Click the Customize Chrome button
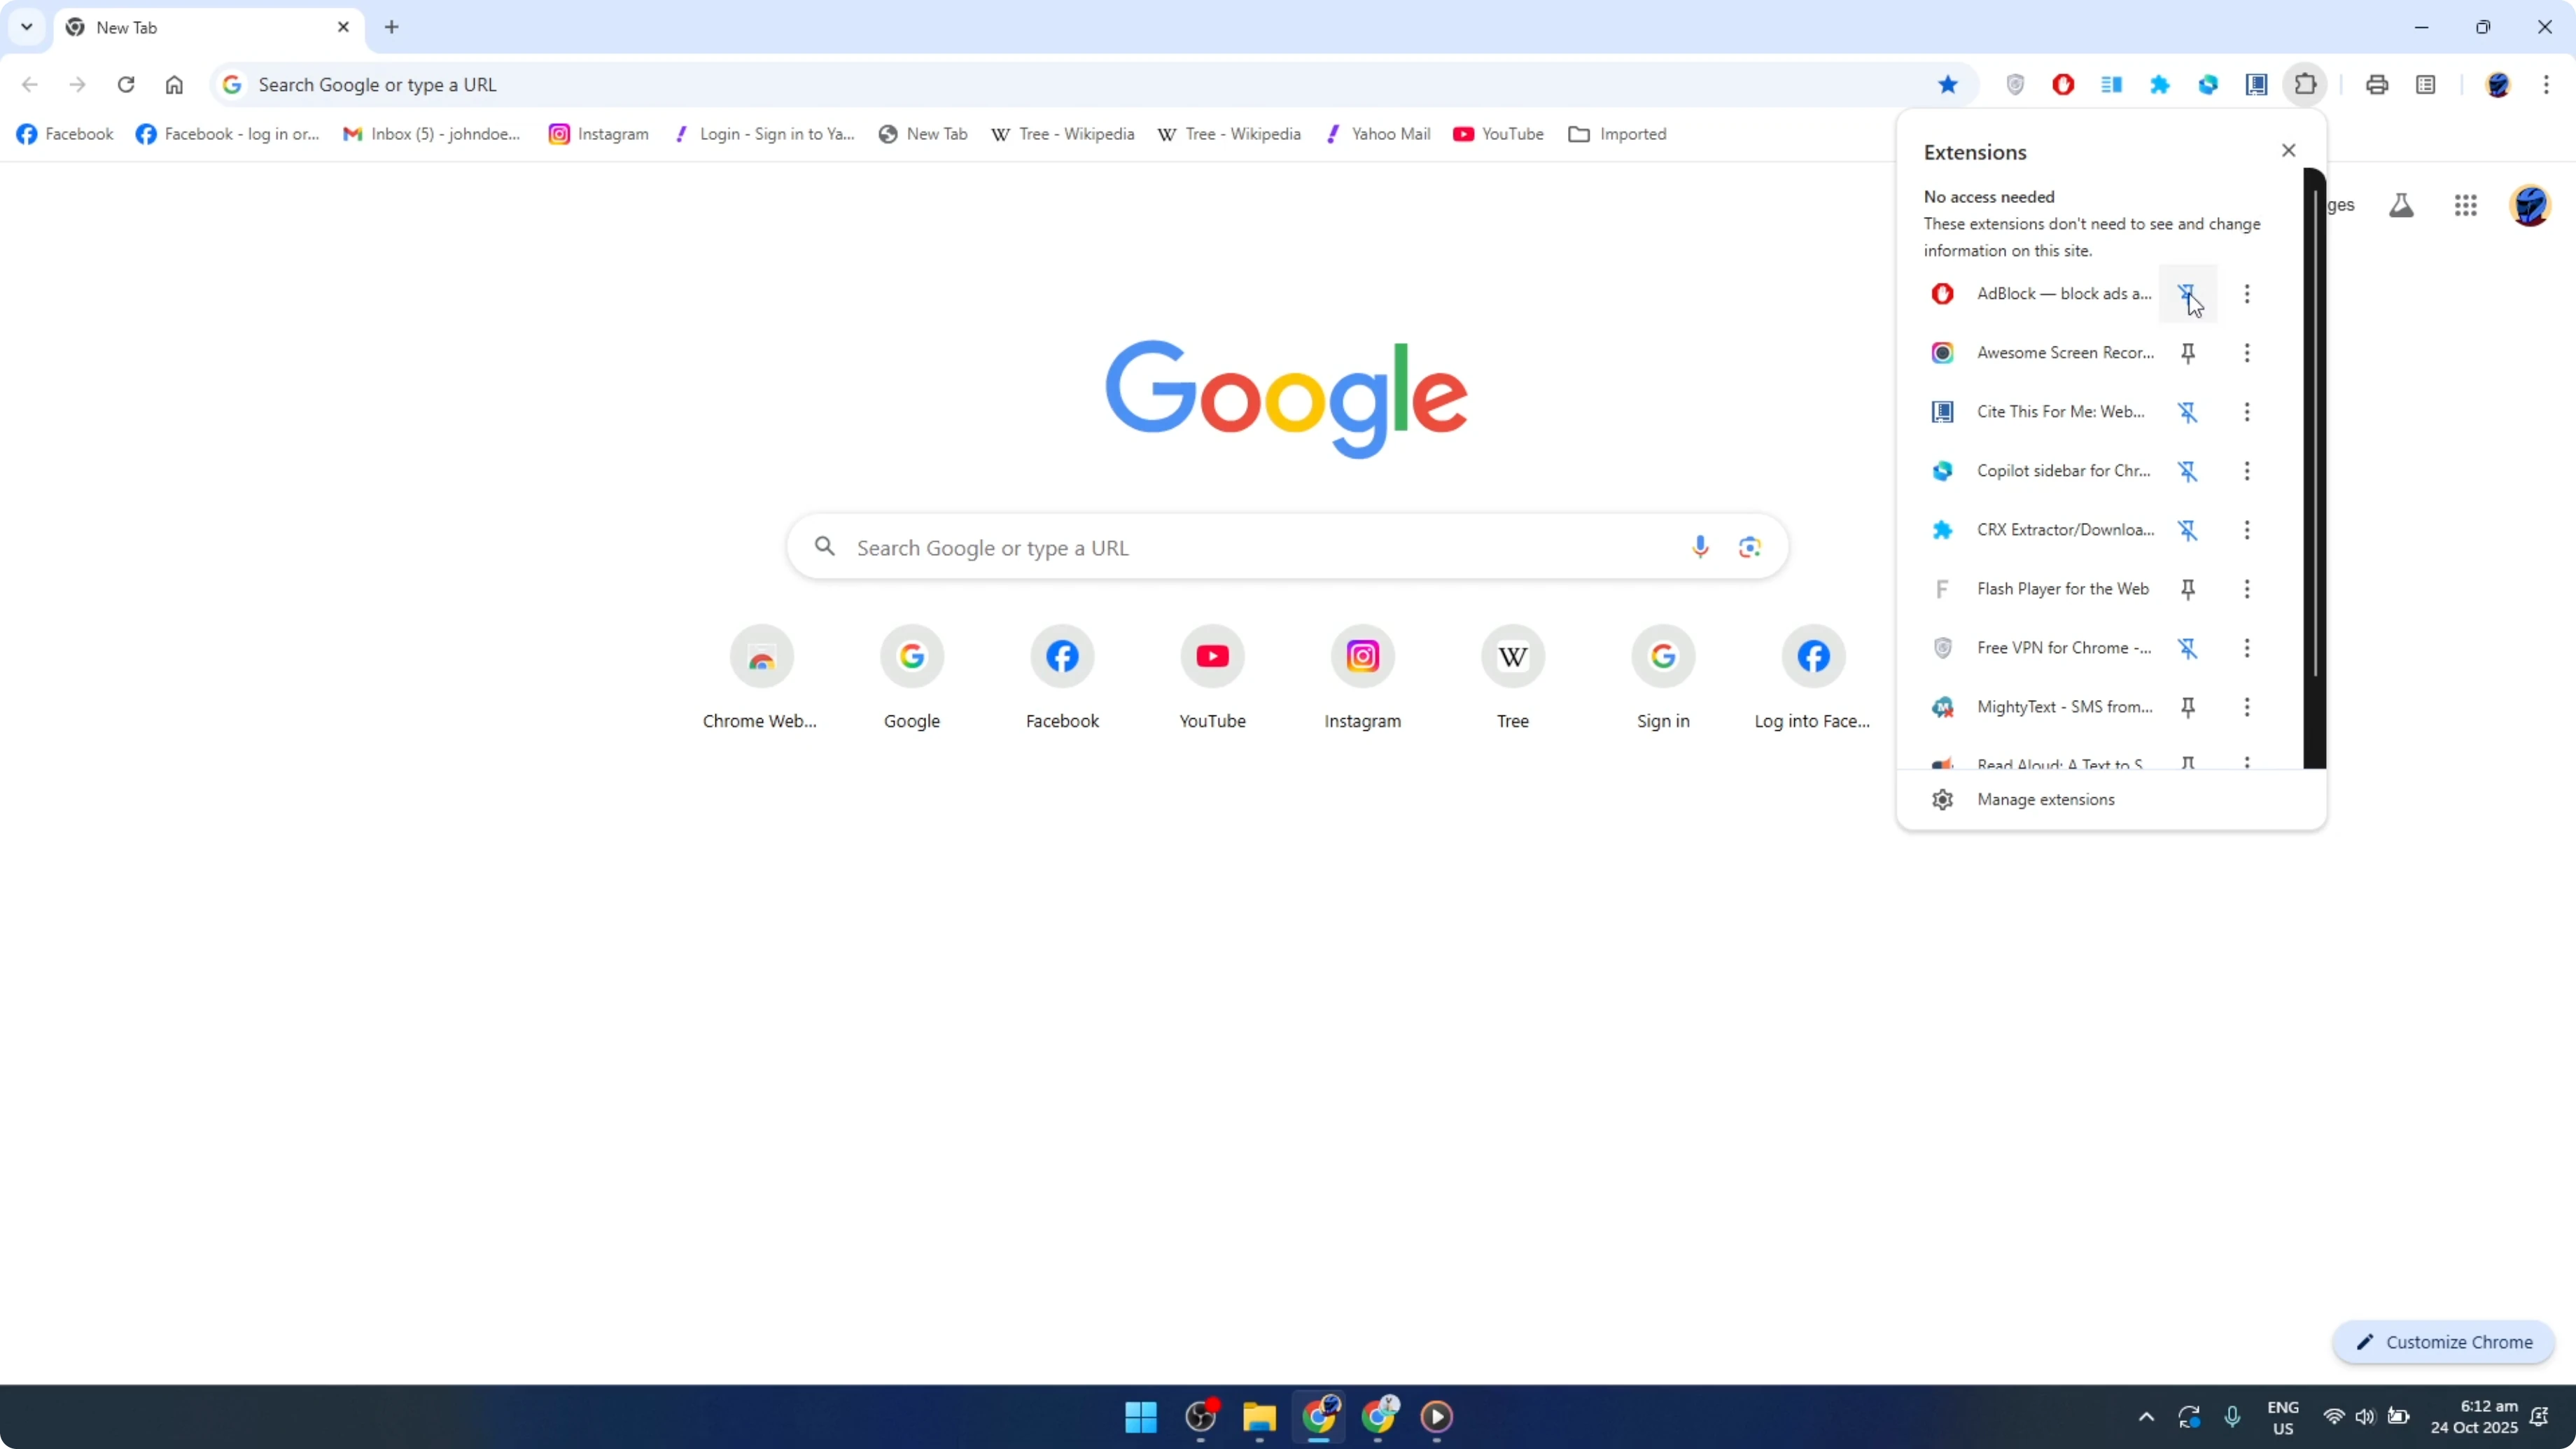The width and height of the screenshot is (2576, 1449). click(2444, 1342)
